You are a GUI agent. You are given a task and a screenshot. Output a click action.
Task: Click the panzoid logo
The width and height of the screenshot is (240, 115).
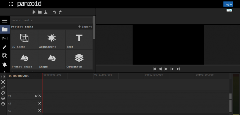click(x=29, y=4)
